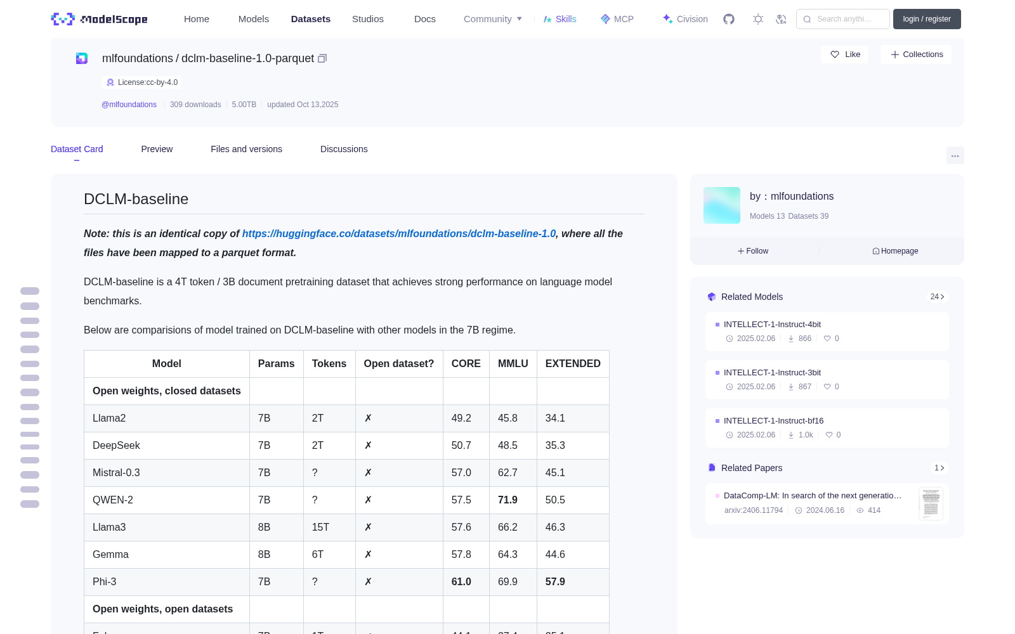Add dataset to Collections
1015x634 pixels.
click(916, 55)
